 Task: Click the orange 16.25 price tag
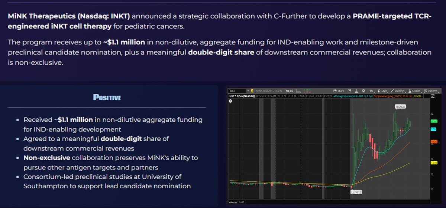click(434, 141)
